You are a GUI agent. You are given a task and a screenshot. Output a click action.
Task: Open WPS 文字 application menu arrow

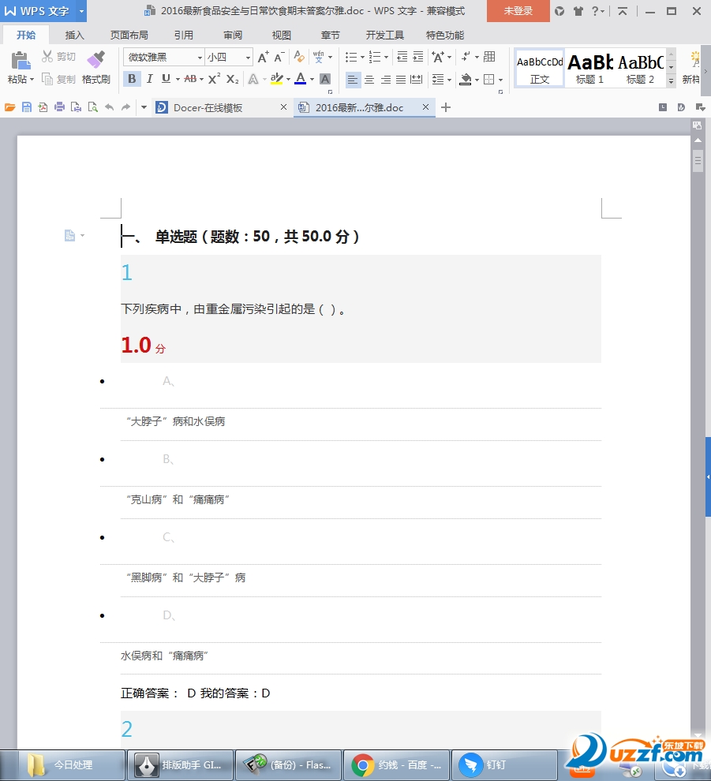tap(82, 11)
